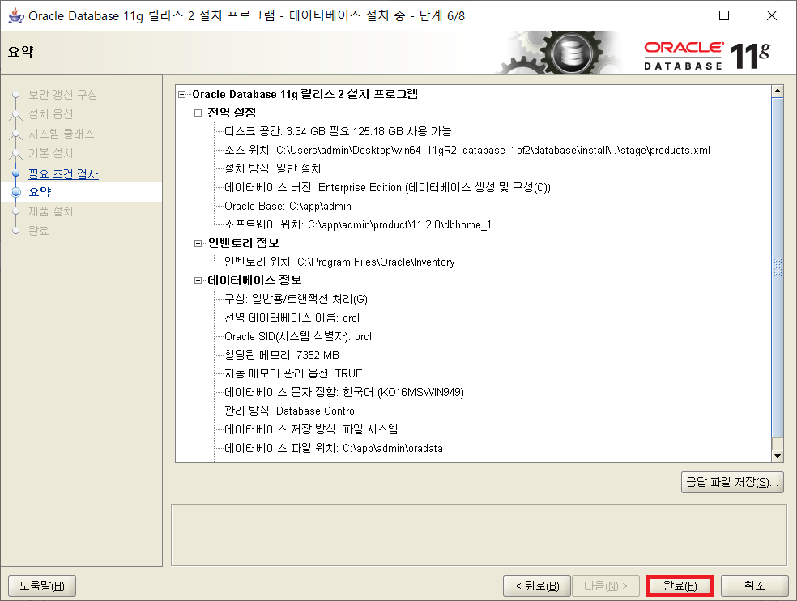Select the 설치 방식: 일반 설치 row
This screenshot has height=601, width=797.
point(272,168)
